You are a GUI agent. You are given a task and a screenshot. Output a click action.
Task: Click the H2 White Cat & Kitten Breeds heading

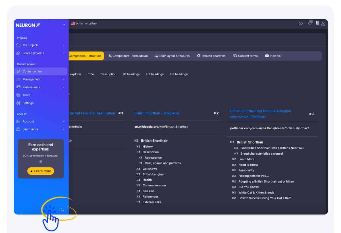coord(256,192)
